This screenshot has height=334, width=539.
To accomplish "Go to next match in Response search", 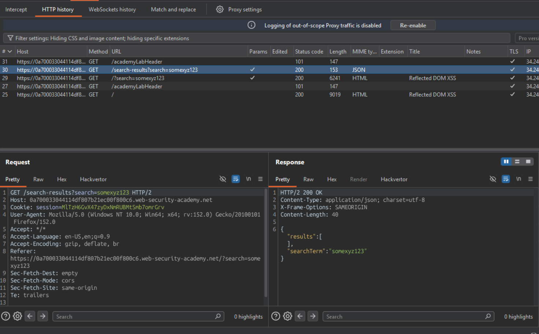I will point(313,316).
